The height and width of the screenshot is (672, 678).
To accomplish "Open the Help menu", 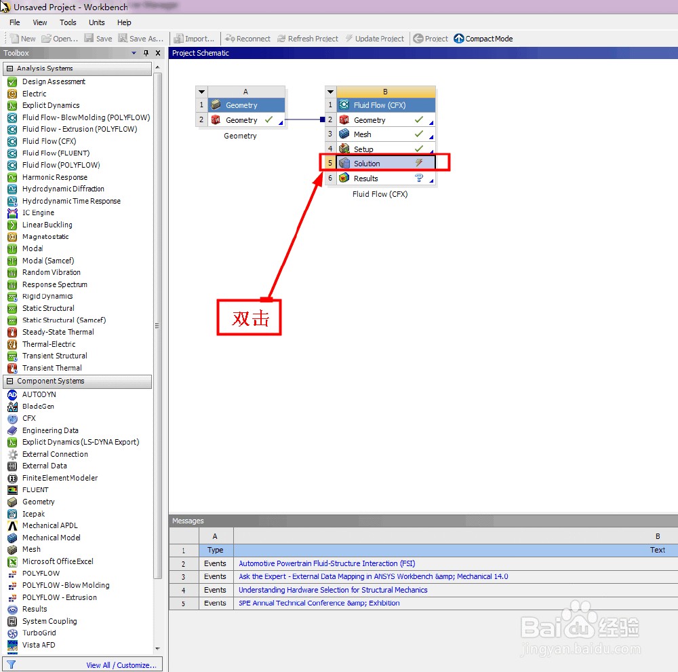I will [x=124, y=22].
